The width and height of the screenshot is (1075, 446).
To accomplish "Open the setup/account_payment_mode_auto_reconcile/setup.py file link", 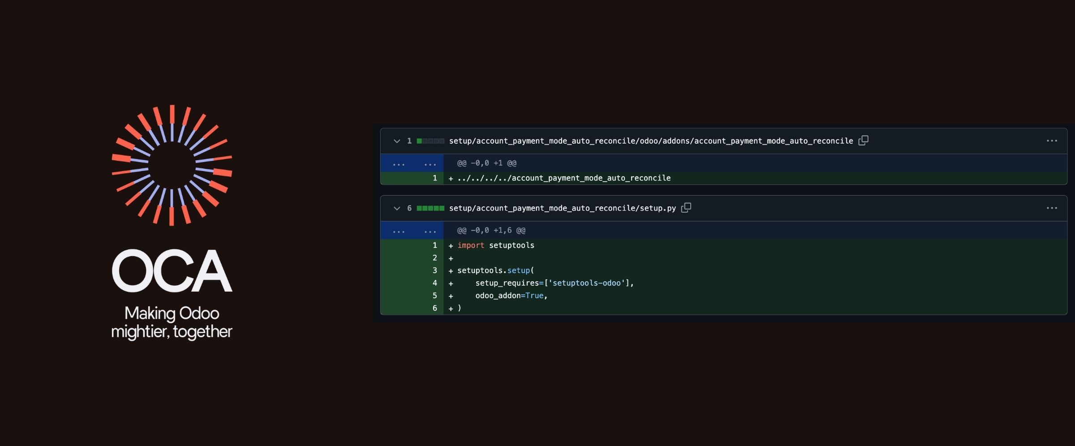I will pyautogui.click(x=562, y=208).
